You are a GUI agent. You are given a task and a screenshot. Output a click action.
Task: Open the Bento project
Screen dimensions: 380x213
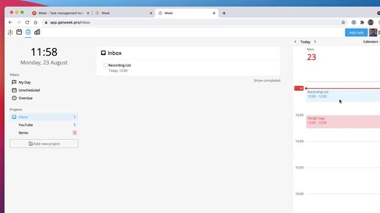[x=44, y=133]
